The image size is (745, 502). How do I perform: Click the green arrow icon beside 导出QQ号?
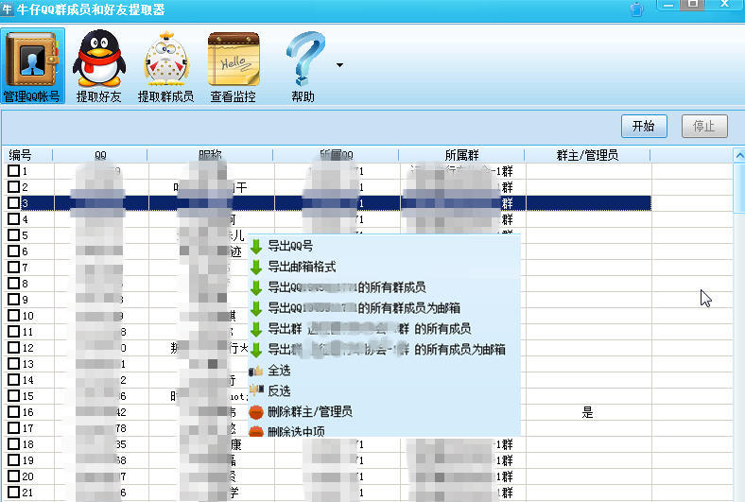click(x=256, y=246)
